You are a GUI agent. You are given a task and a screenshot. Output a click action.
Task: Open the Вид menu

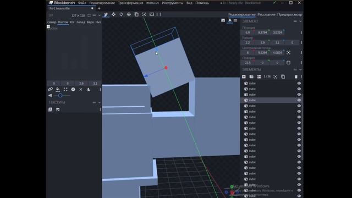pos(189,3)
